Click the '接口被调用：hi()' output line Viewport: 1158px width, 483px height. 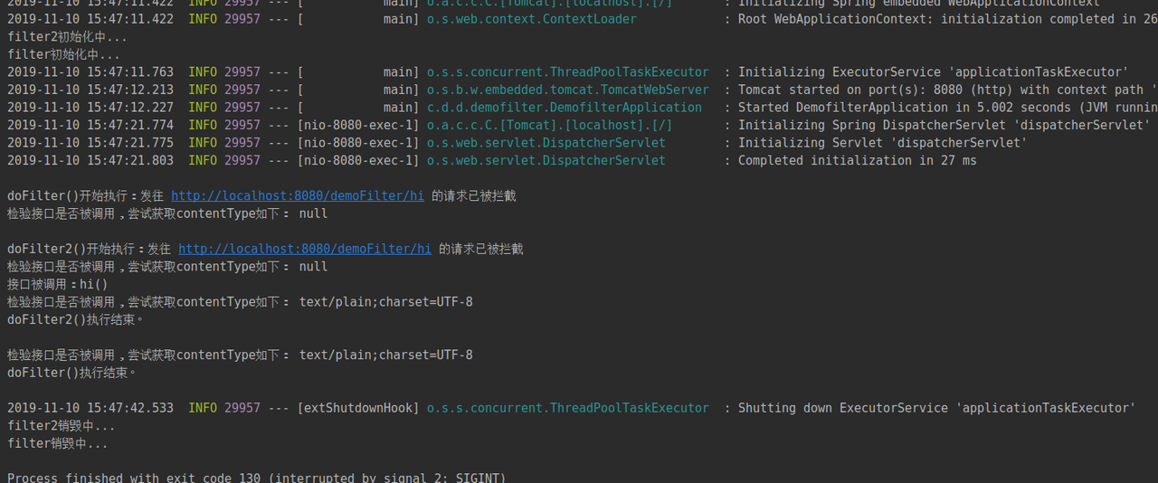[x=57, y=284]
